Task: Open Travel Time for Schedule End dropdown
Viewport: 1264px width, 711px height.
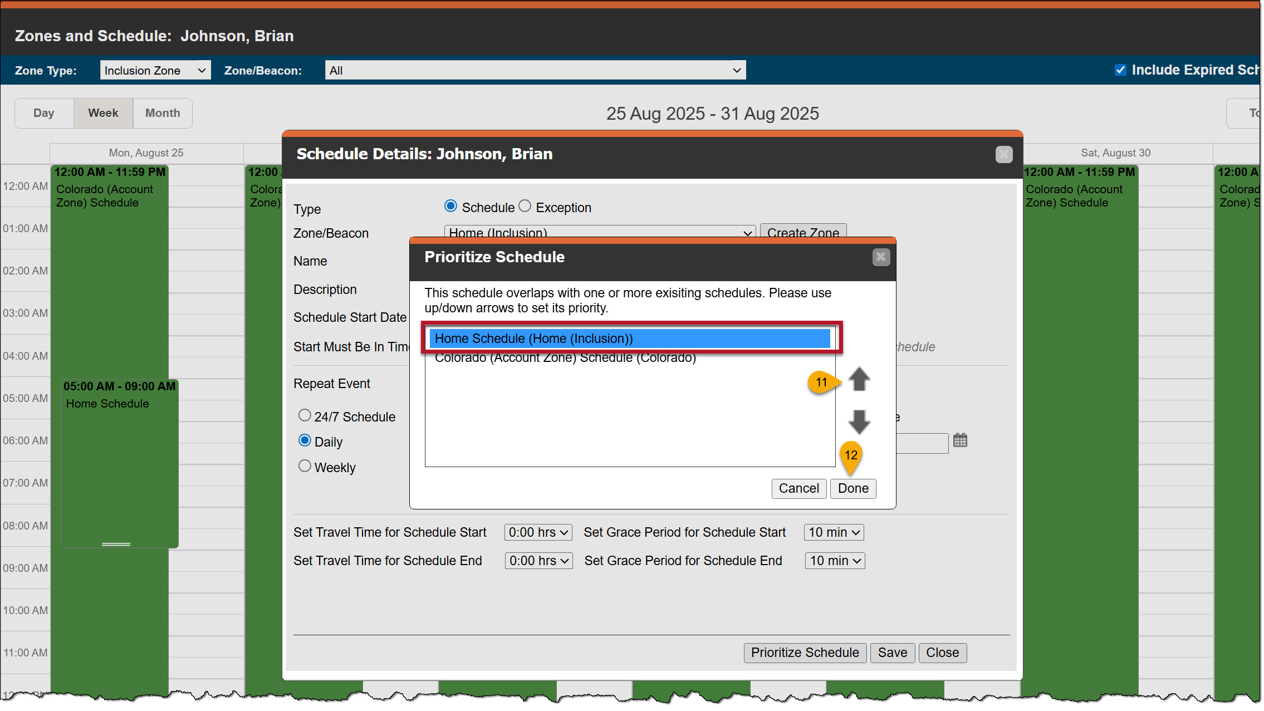Action: [538, 561]
